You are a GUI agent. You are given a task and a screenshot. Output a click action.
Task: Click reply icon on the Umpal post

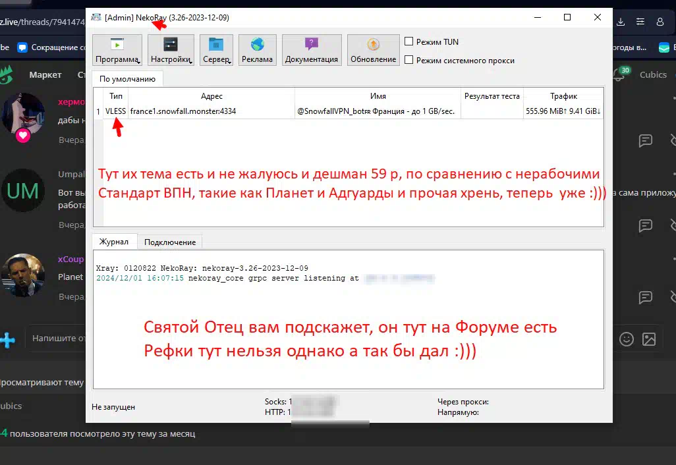(646, 225)
